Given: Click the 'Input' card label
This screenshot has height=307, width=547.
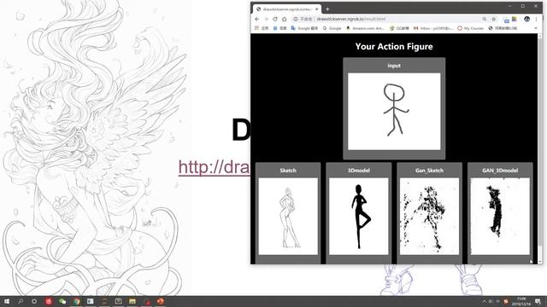Looking at the screenshot, I should [394, 66].
